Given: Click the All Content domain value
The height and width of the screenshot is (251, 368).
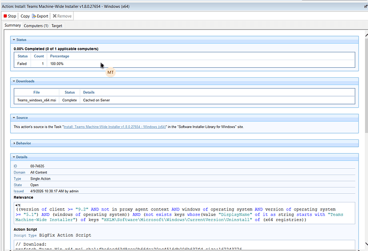Looking at the screenshot, I should click(38, 172).
